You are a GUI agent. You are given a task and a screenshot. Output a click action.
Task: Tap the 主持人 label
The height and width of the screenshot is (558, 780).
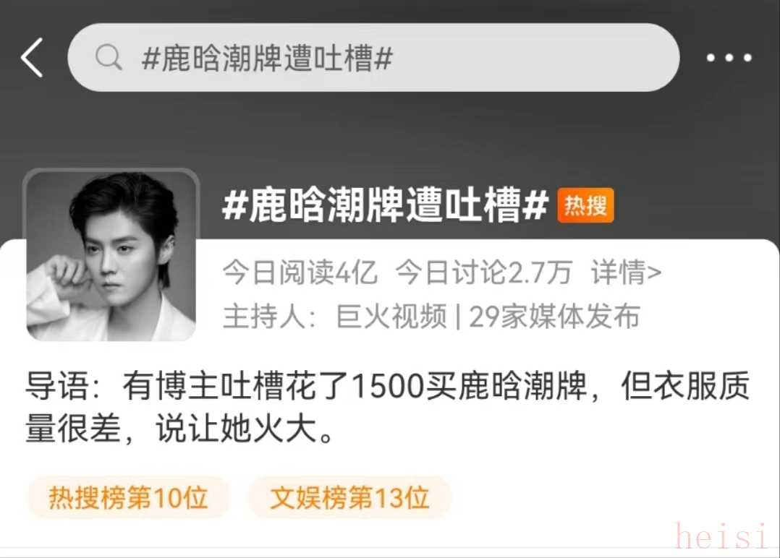coord(263,317)
